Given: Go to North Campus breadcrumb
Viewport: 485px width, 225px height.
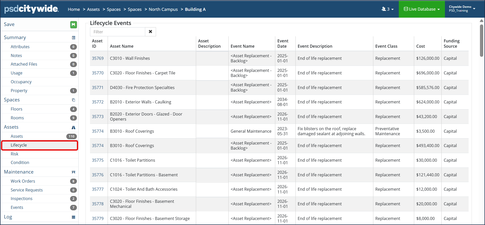Looking at the screenshot, I should [x=163, y=9].
